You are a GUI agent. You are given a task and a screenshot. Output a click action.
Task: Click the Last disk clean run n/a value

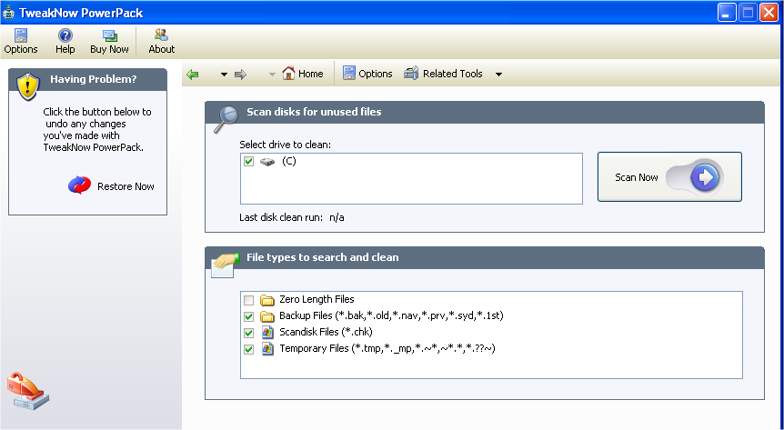pyautogui.click(x=337, y=217)
